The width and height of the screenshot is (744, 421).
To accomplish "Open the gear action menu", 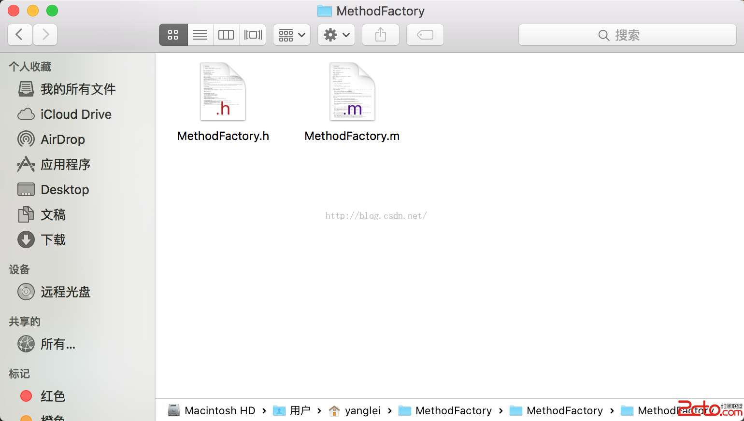I will [x=336, y=35].
